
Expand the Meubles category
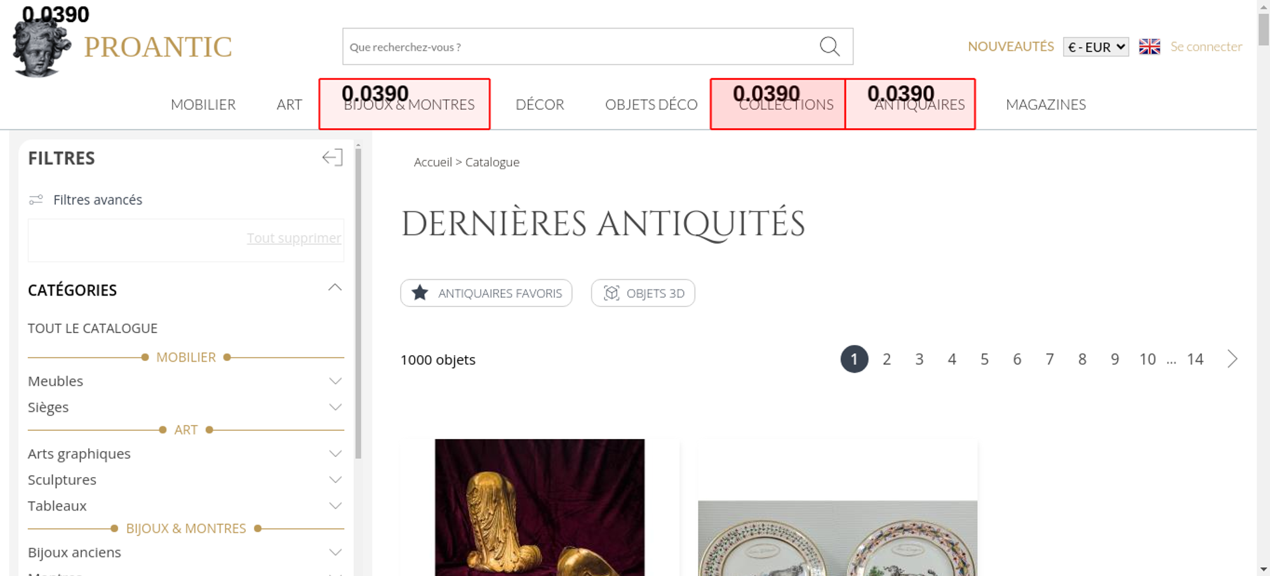(x=335, y=381)
